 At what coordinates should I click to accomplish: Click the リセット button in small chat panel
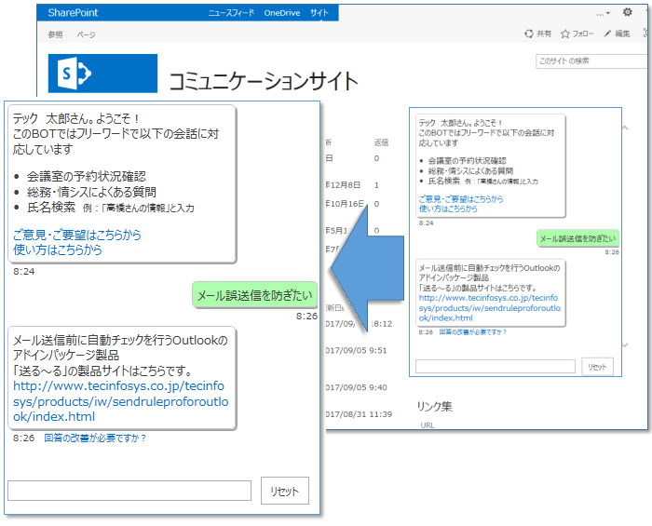pos(597,367)
